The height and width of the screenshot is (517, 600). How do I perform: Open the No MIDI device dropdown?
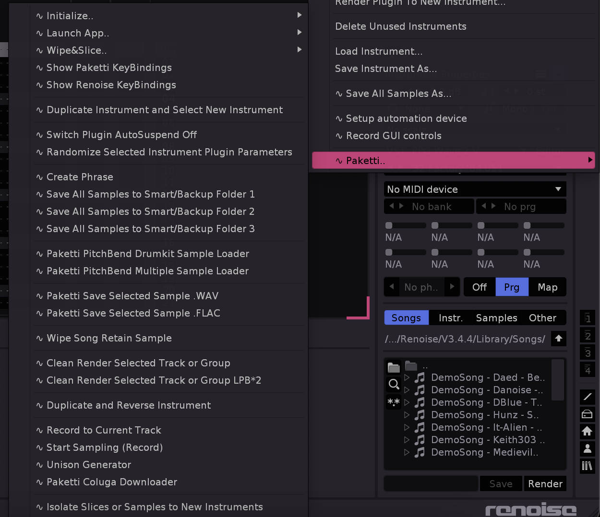475,189
